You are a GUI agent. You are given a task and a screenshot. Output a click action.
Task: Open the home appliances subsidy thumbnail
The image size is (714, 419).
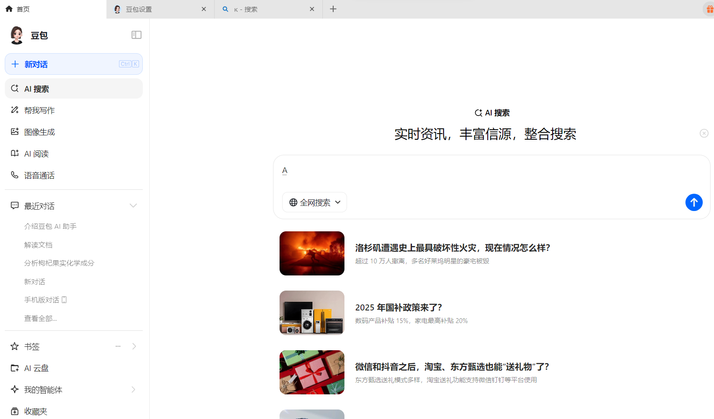[312, 313]
